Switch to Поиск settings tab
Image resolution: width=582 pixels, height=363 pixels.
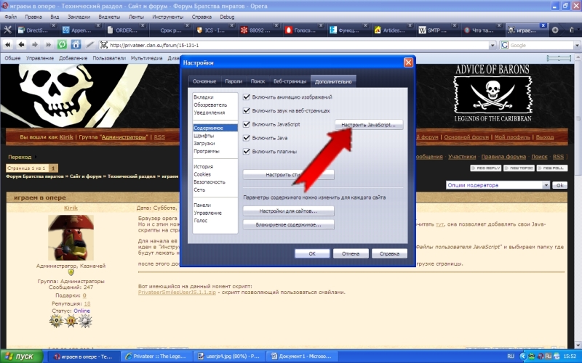tap(258, 81)
